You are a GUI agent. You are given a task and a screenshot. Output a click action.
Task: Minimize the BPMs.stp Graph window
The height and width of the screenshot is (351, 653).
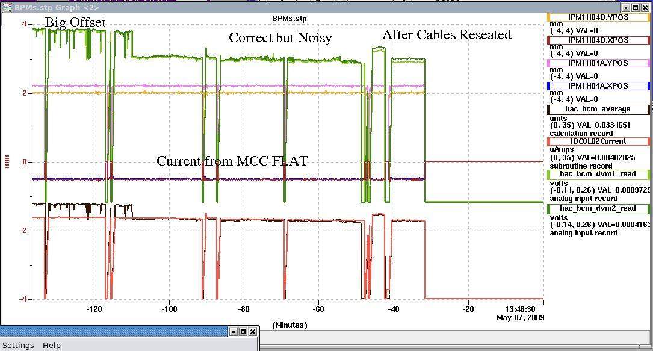[626, 7]
